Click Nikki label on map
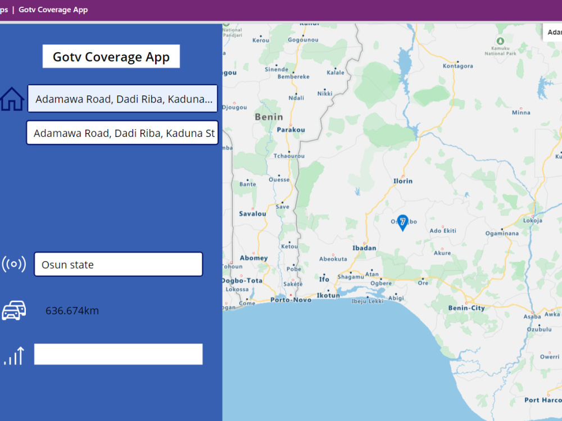 (x=325, y=93)
